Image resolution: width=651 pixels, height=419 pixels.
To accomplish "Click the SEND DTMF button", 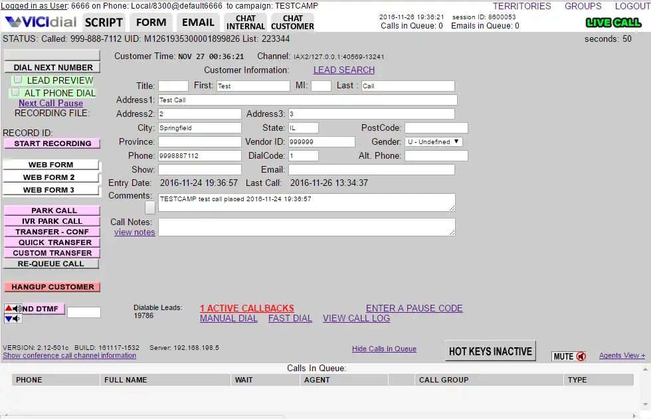I will (x=43, y=309).
